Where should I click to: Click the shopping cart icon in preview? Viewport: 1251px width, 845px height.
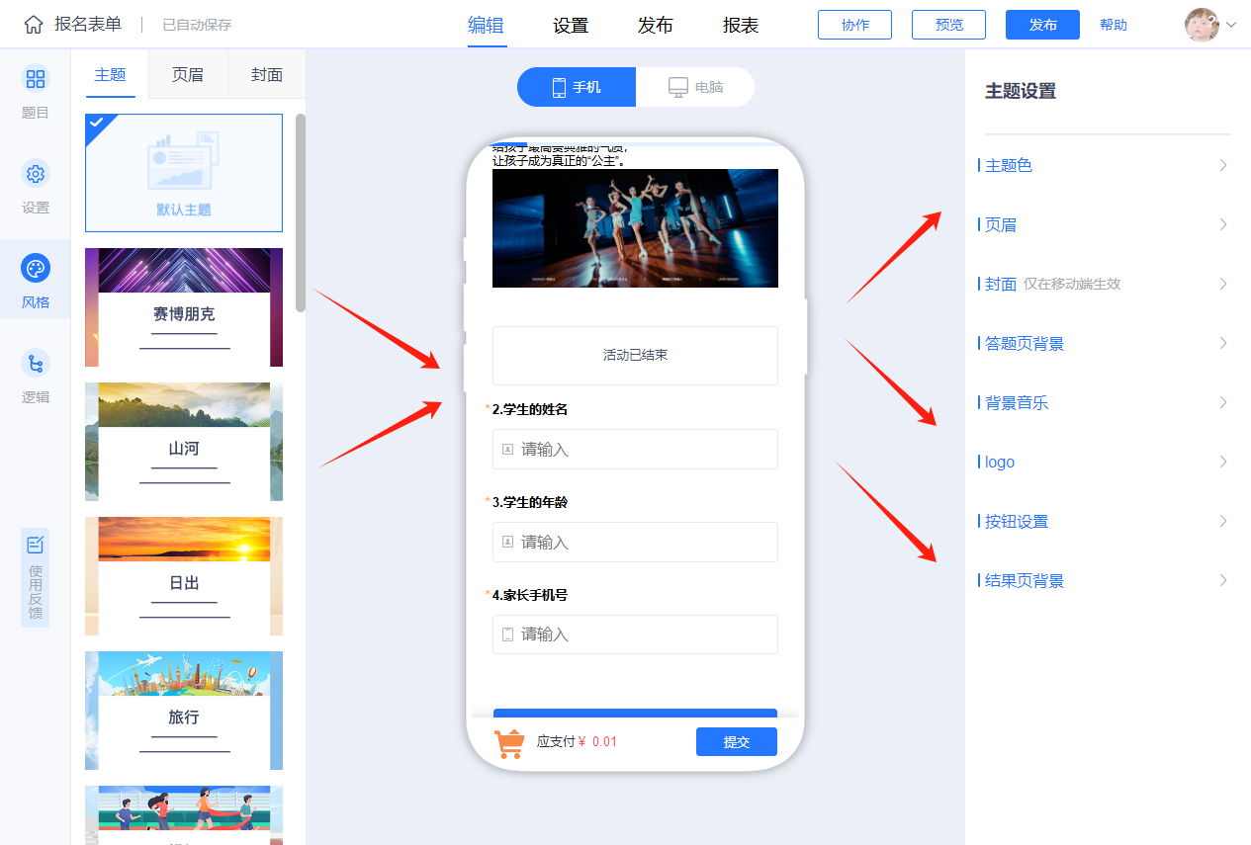point(509,742)
